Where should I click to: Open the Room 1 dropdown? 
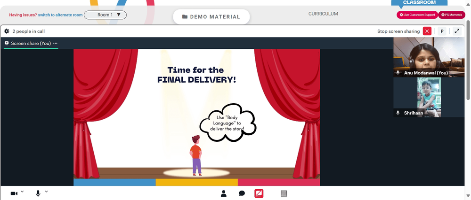105,15
